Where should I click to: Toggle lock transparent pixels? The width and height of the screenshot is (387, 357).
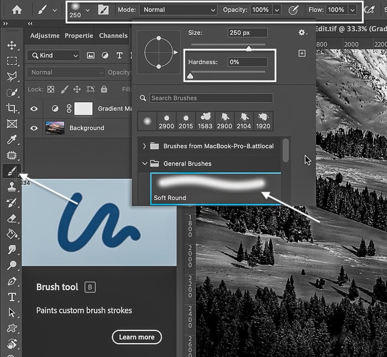51,89
